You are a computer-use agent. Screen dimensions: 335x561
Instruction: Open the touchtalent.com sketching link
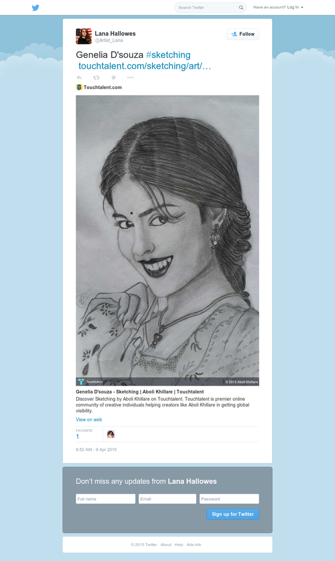tap(144, 66)
